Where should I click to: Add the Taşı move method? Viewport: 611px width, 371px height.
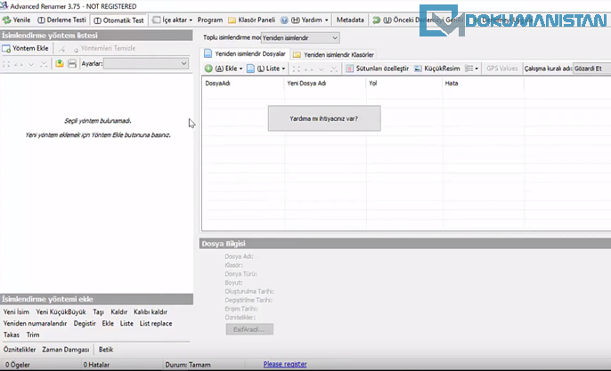[98, 311]
